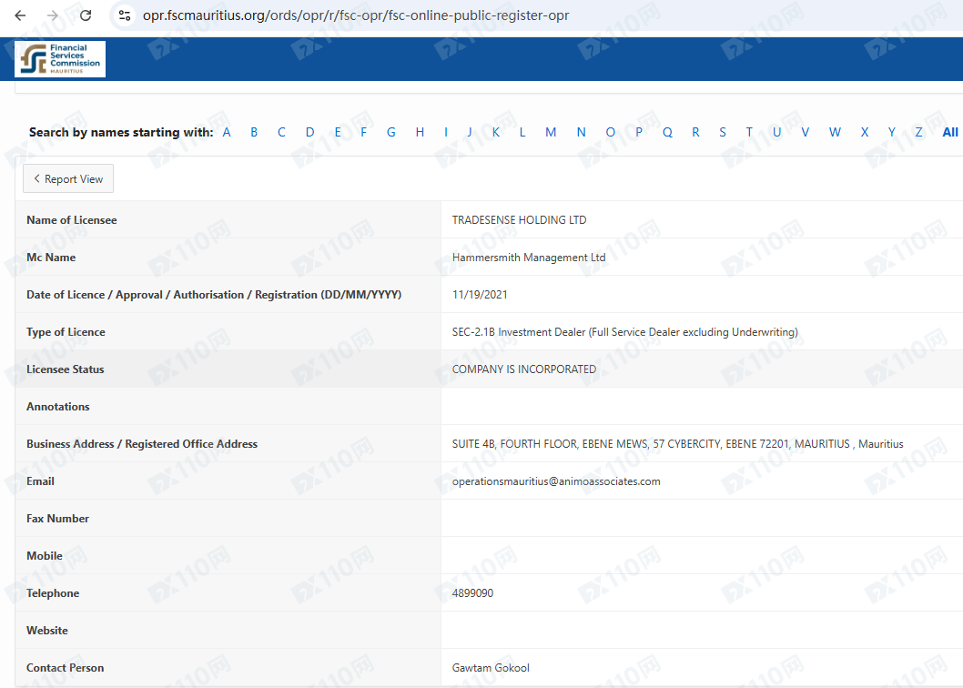Click the Hammersmith Management Ltd value

(x=528, y=258)
